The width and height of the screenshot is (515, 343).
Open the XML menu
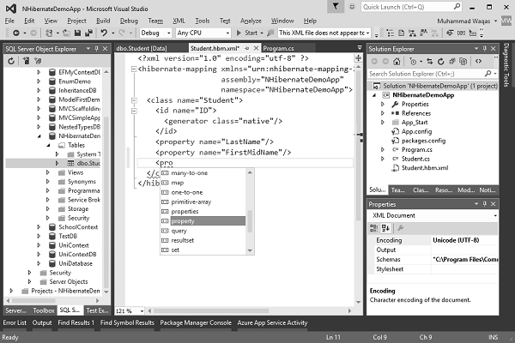pyautogui.click(x=179, y=21)
